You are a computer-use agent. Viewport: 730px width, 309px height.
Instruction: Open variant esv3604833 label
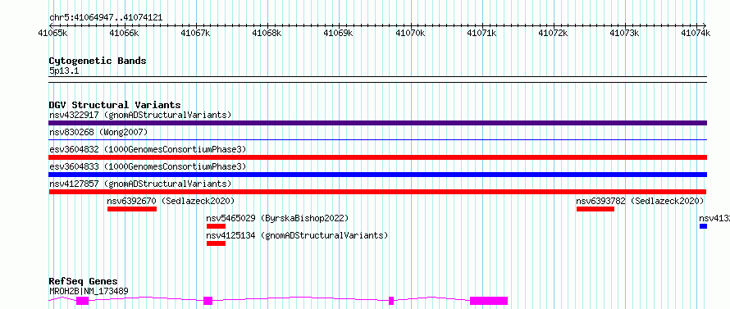tap(148, 166)
